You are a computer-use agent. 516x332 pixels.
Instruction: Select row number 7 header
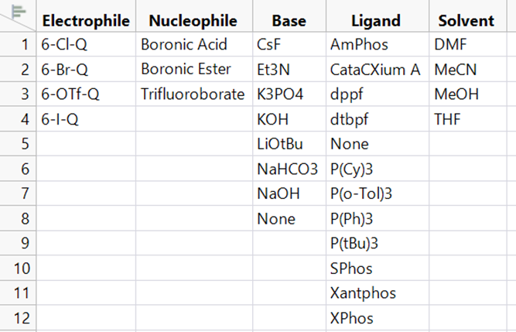[x=18, y=193]
